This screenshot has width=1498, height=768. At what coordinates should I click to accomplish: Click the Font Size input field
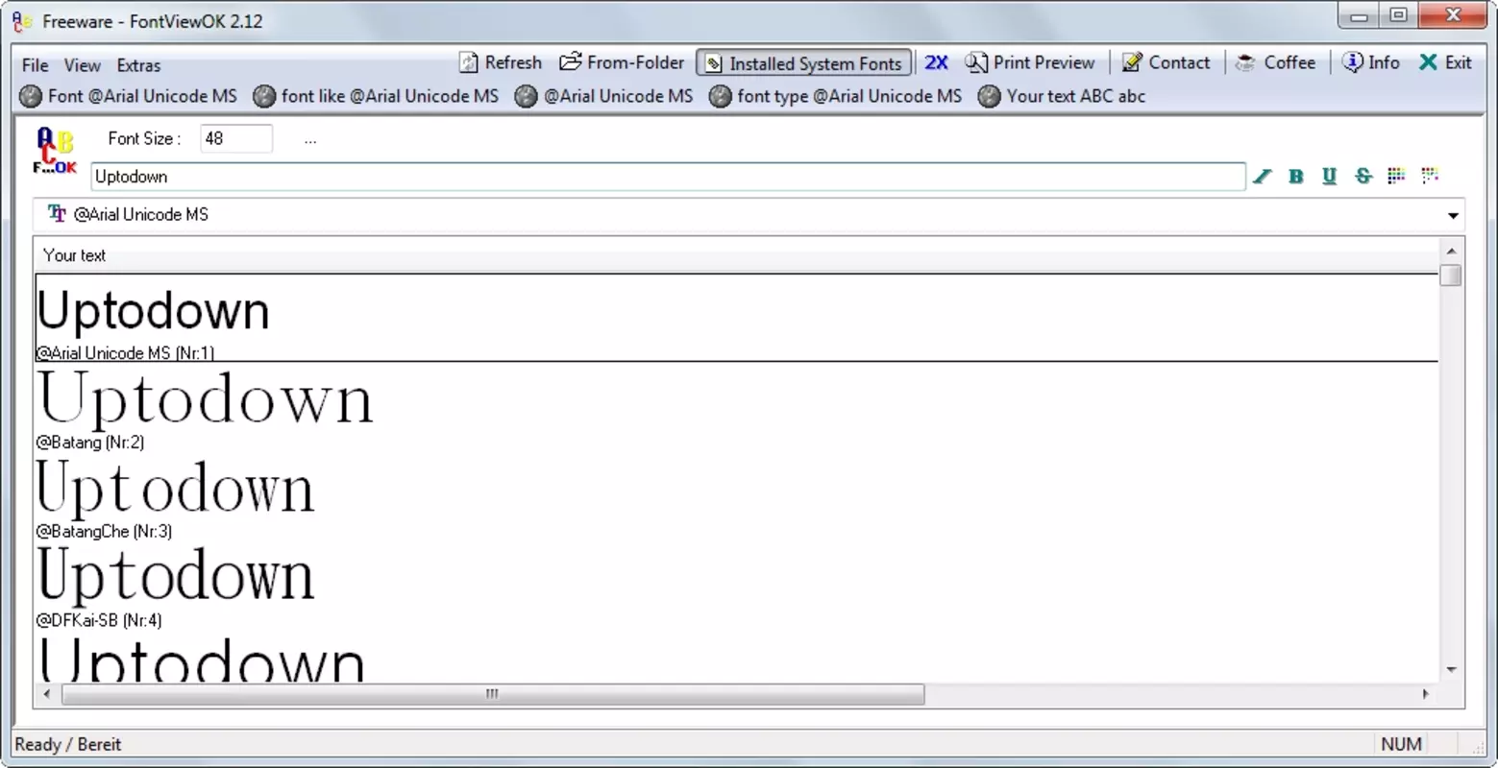236,138
